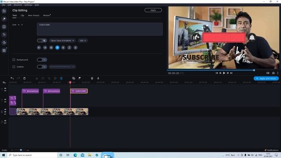Select the left text alignment button
The height and width of the screenshot is (158, 281).
[x=39, y=48]
